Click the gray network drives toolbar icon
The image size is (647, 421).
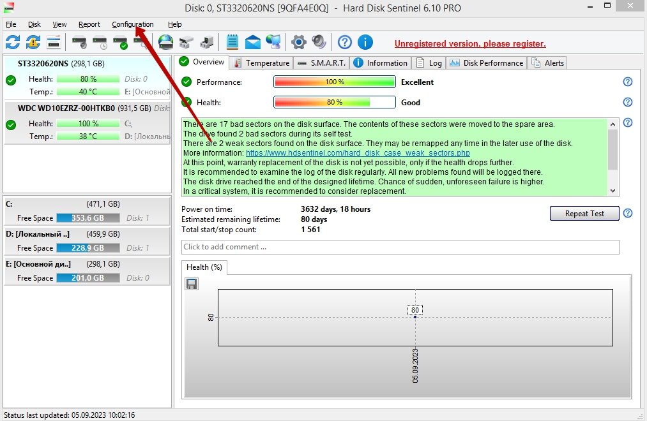click(x=186, y=42)
